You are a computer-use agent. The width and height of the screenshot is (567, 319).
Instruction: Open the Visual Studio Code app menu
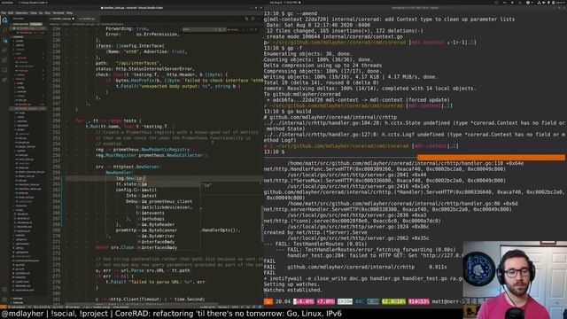coord(33,3)
